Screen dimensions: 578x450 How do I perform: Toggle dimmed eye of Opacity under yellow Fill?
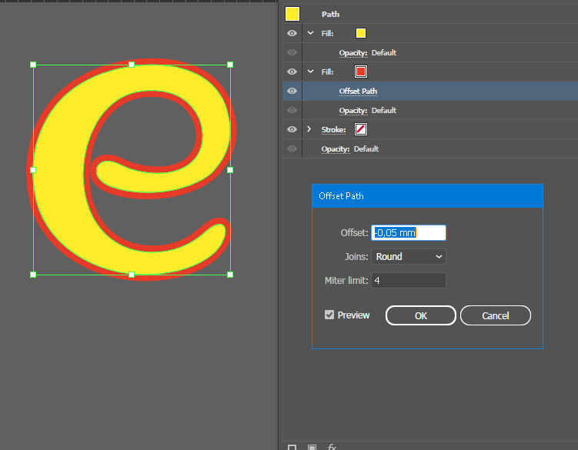pyautogui.click(x=292, y=52)
